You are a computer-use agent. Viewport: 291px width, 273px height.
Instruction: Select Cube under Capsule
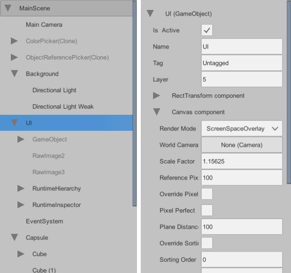(x=39, y=254)
